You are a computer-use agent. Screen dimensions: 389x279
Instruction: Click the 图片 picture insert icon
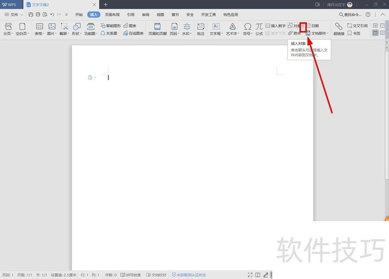[x=52, y=26]
